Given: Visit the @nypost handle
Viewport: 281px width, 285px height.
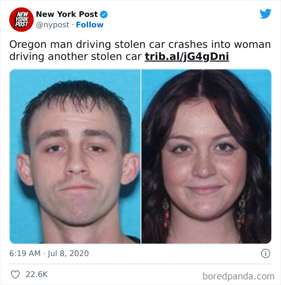Looking at the screenshot, I should (53, 25).
